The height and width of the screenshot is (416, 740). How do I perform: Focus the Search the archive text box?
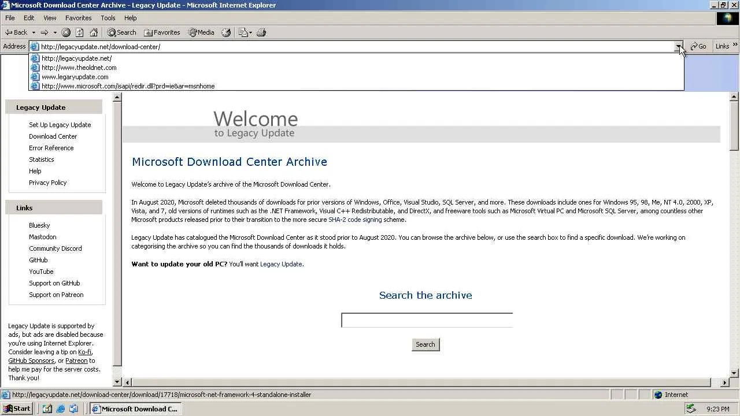click(x=427, y=320)
